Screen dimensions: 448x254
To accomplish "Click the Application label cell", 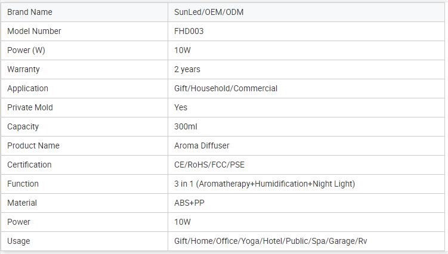I will pos(27,88).
